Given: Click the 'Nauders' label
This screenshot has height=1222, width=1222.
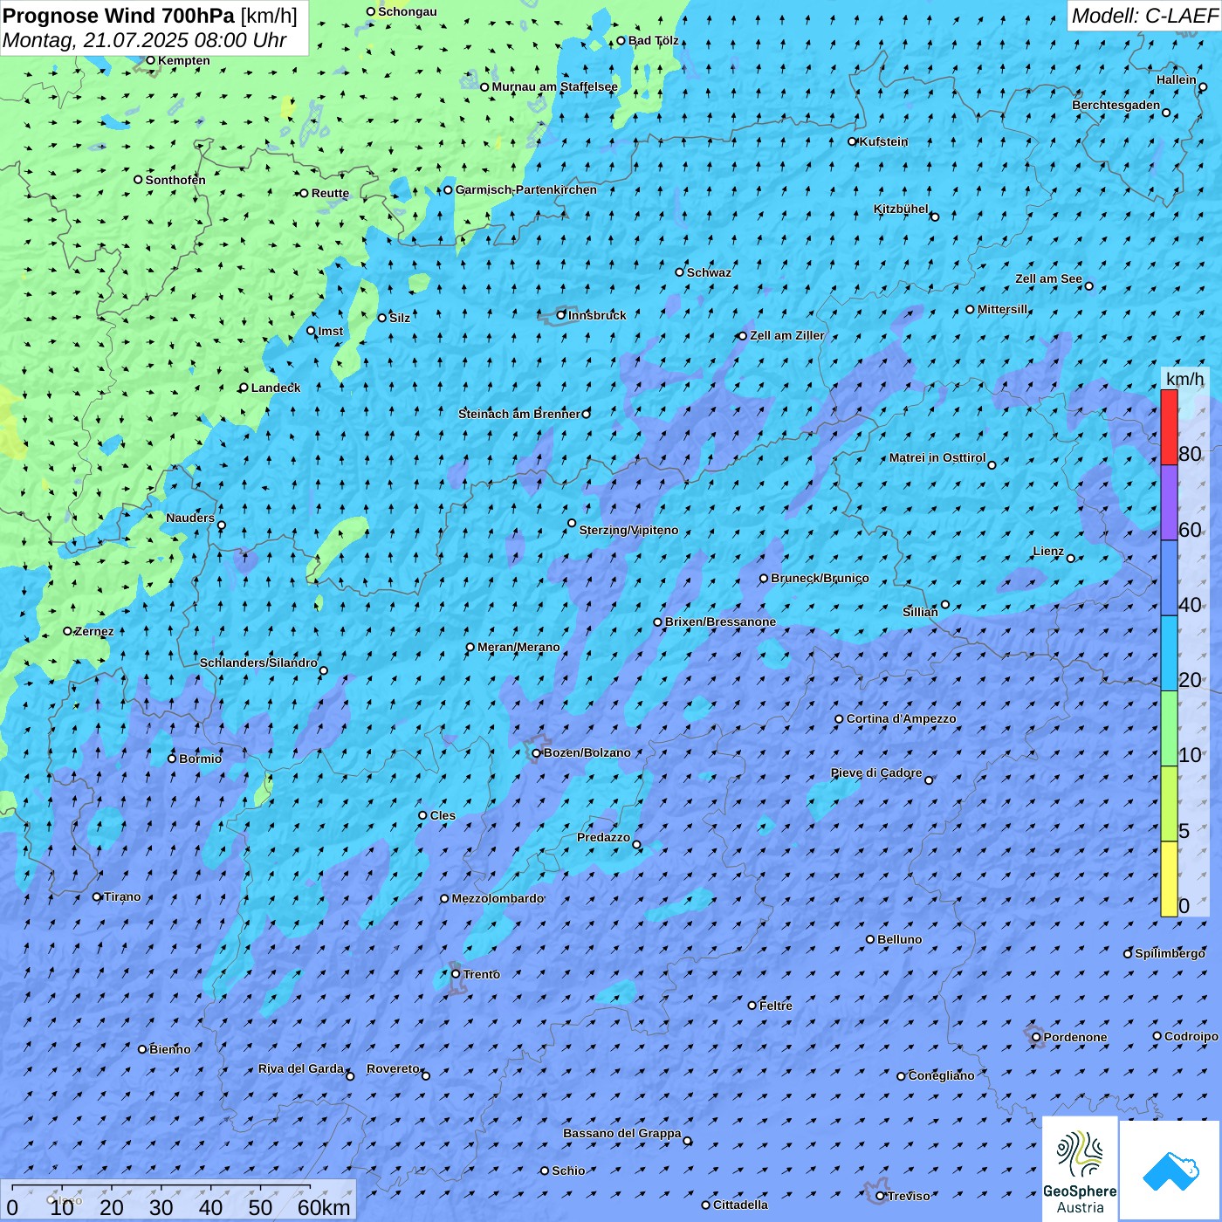Looking at the screenshot, I should pos(190,518).
